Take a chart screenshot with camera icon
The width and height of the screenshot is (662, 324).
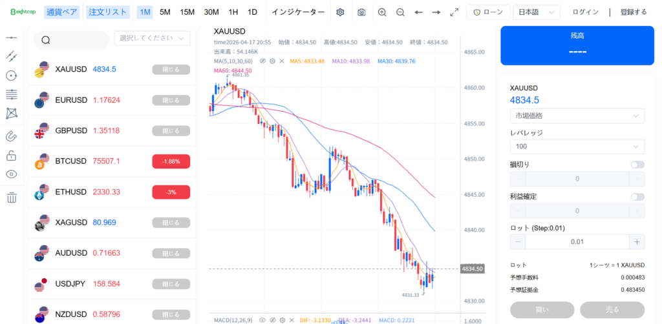pos(361,12)
